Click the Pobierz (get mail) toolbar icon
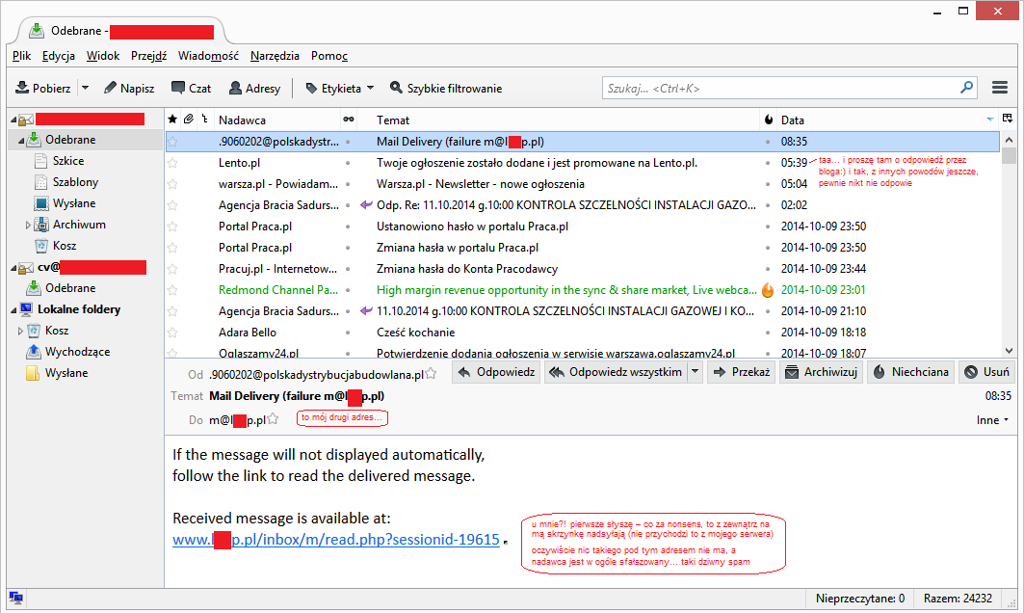Viewport: 1024px width, 613px height. 22,88
